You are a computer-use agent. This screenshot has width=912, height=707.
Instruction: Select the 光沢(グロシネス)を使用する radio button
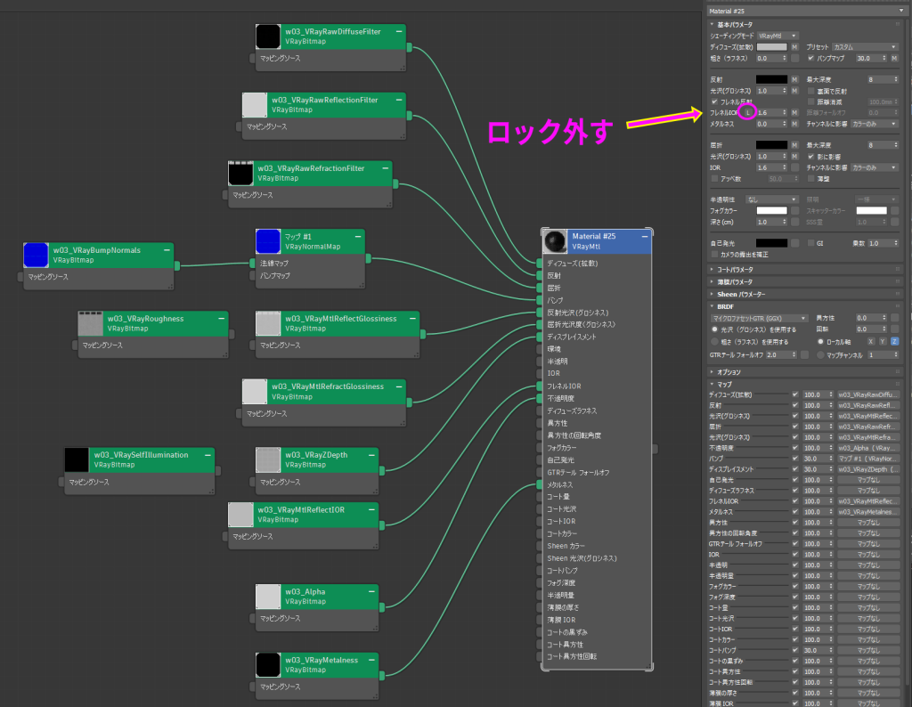pos(714,329)
